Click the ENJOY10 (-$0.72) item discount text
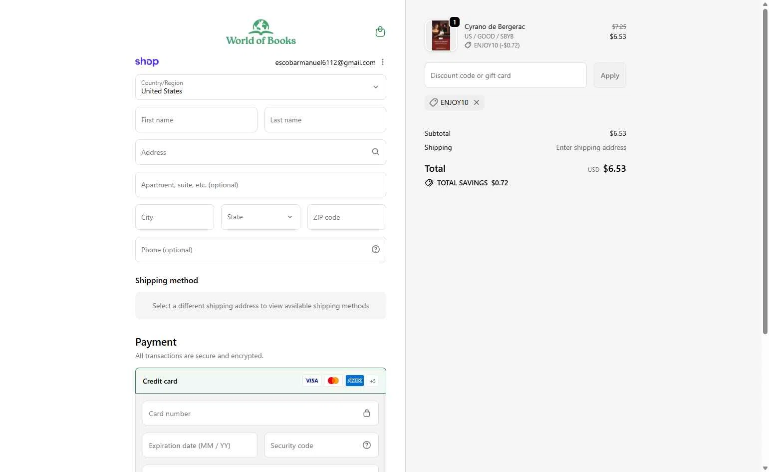The width and height of the screenshot is (769, 472). pos(497,45)
